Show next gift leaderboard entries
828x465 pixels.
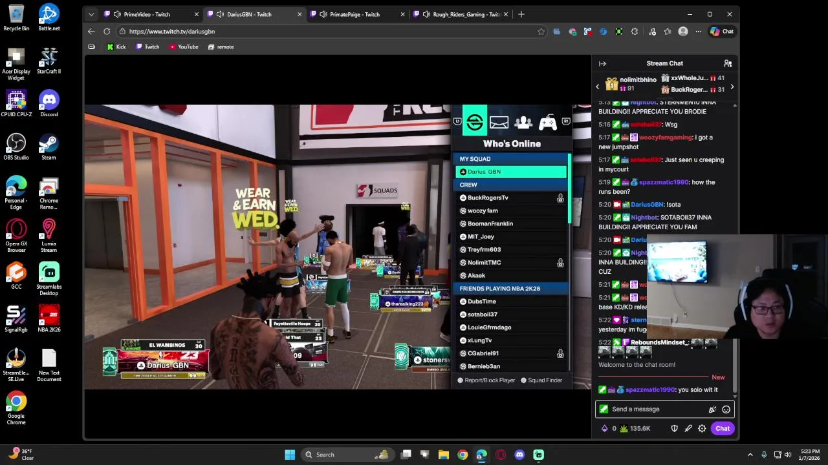[732, 87]
